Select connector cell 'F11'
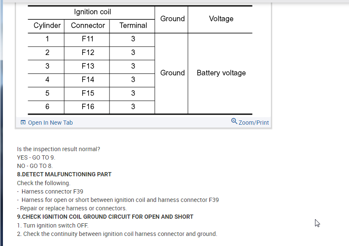Image resolution: width=349 pixels, height=246 pixels. click(x=88, y=39)
